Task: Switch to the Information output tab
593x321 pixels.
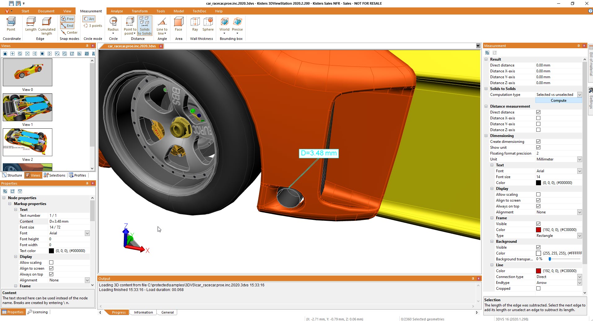Action: tap(143, 312)
